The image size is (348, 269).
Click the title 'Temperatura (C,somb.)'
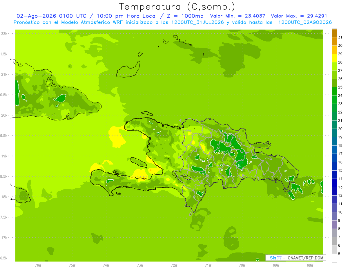click(x=177, y=7)
